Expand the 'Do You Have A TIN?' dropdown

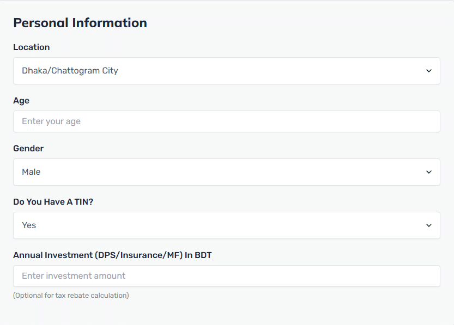coord(227,225)
